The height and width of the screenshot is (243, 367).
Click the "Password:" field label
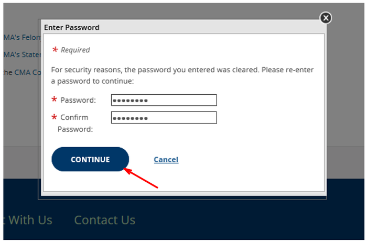point(78,100)
